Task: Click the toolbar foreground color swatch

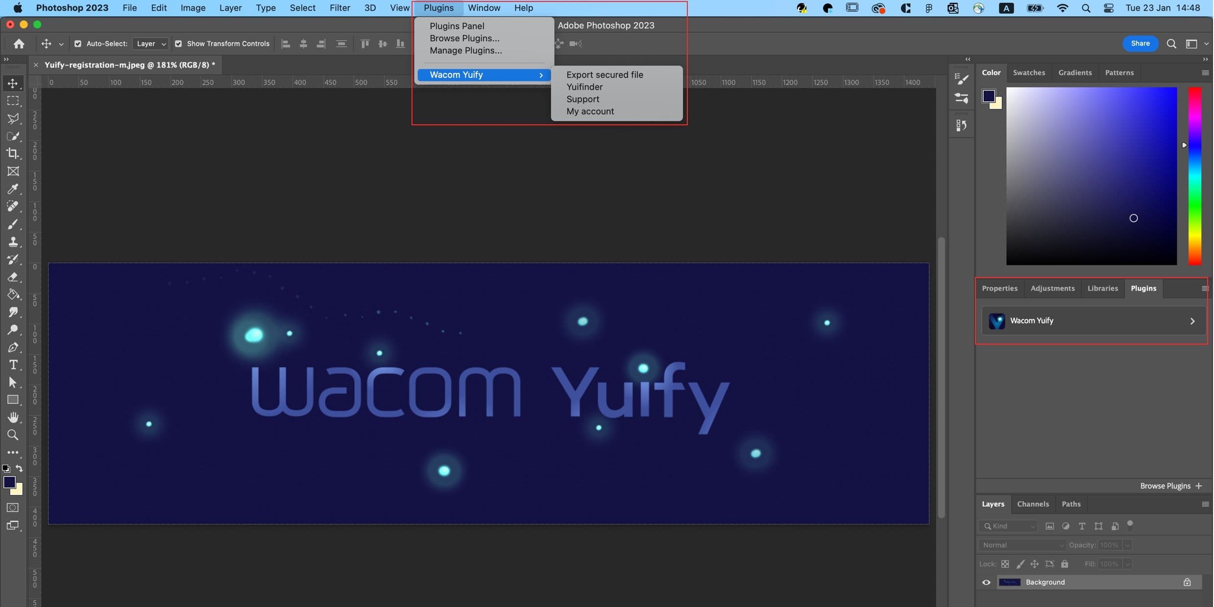Action: [9, 482]
